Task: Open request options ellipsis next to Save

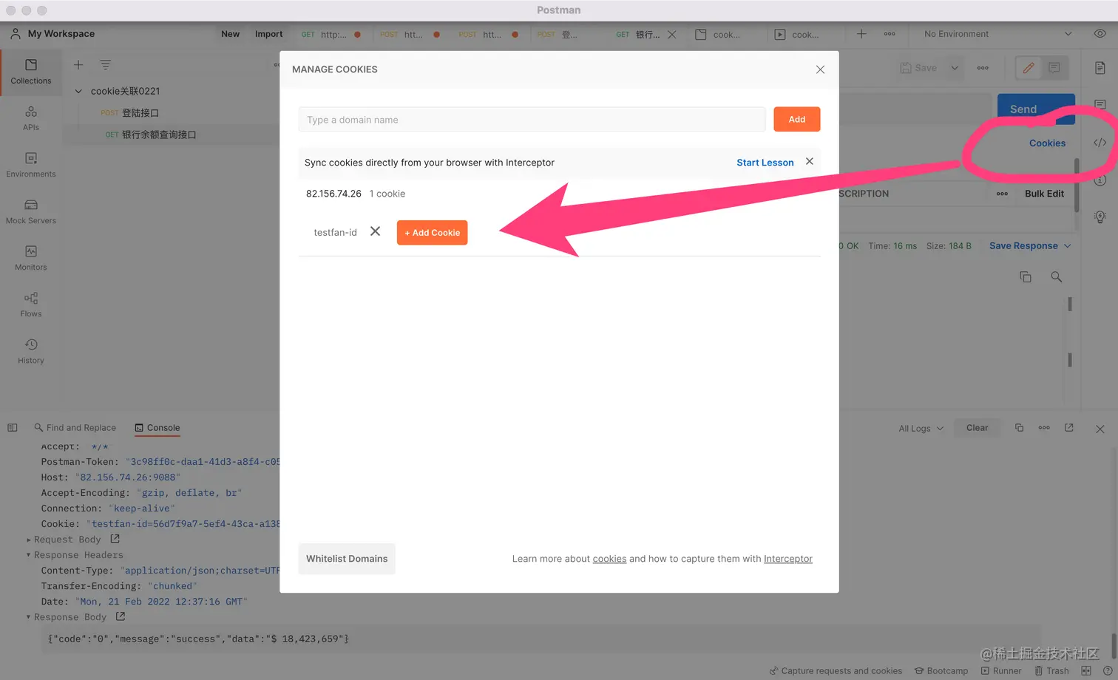Action: point(983,68)
